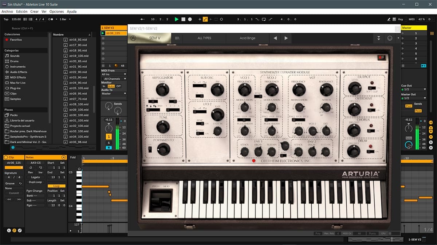Arm the transport Record button
This screenshot has height=245, width=437.
[190, 19]
